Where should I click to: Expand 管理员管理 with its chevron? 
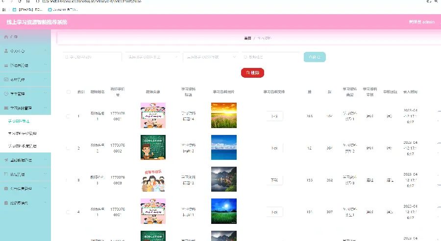[45, 65]
